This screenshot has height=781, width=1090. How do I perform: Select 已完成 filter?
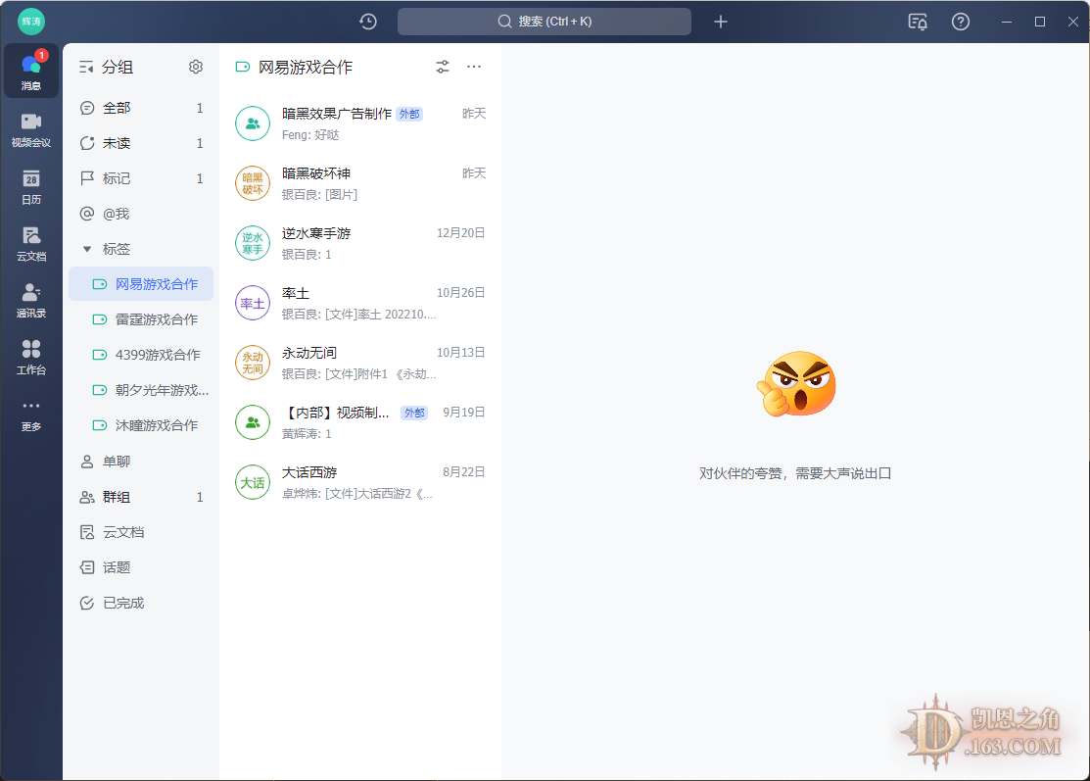click(x=141, y=603)
